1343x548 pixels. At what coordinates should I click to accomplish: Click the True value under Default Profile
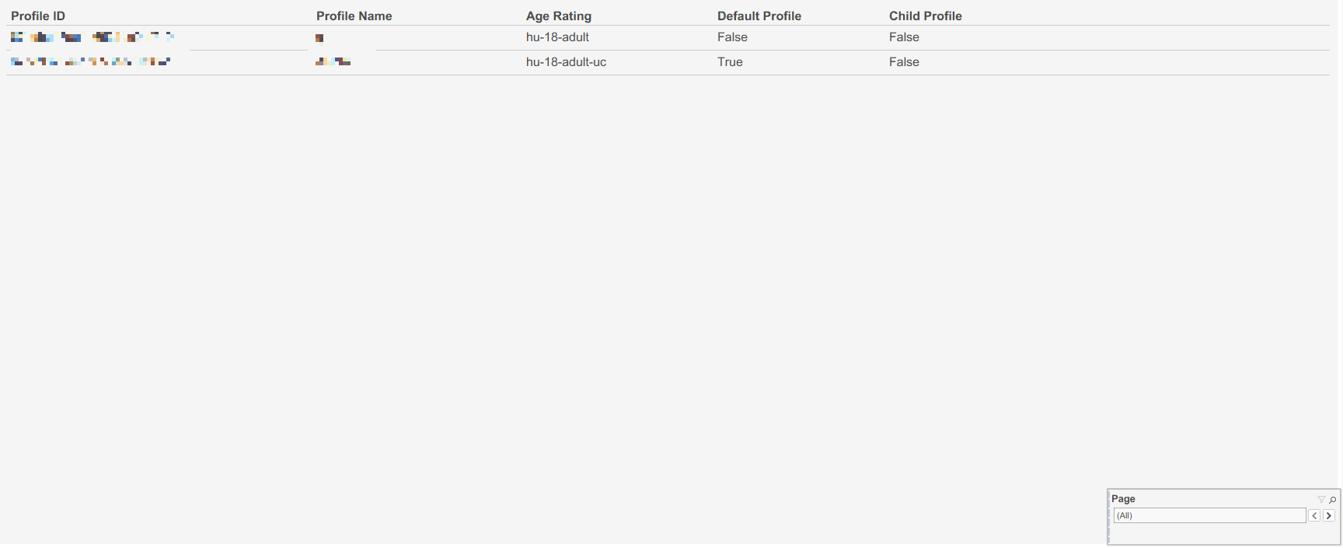coord(730,62)
